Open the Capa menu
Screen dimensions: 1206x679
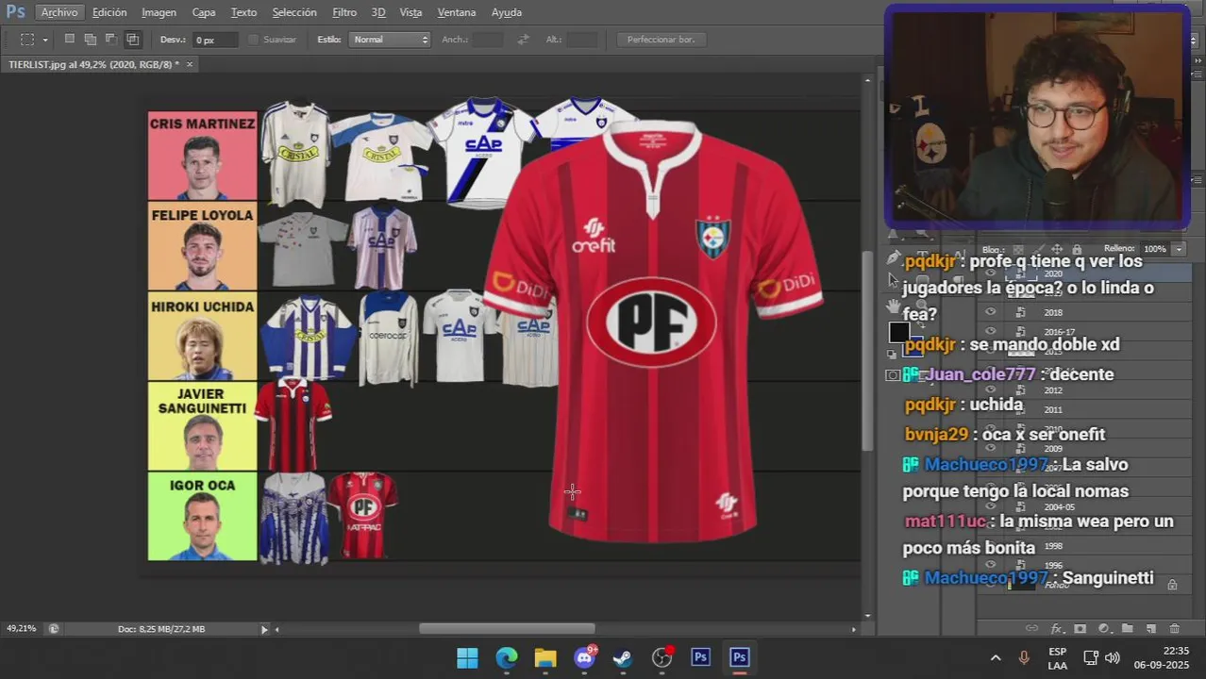coord(204,12)
